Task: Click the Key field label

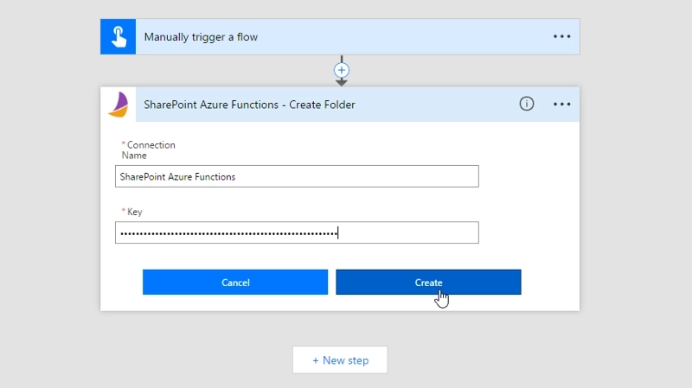Action: click(132, 212)
